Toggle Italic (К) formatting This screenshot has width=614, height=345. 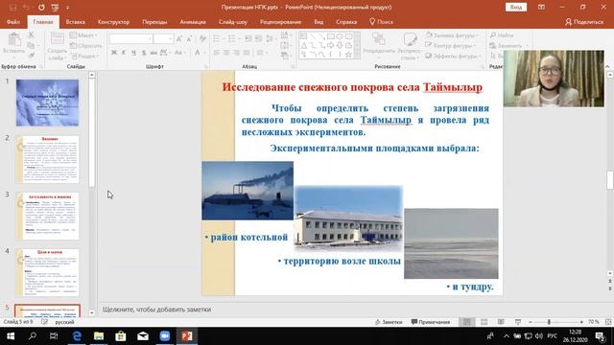[x=124, y=53]
